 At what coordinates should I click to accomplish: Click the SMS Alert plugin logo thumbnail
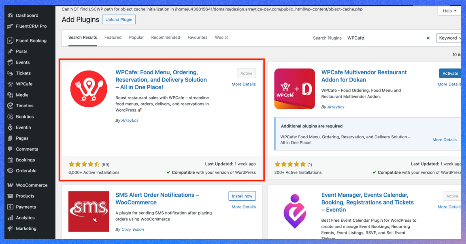pos(89,211)
